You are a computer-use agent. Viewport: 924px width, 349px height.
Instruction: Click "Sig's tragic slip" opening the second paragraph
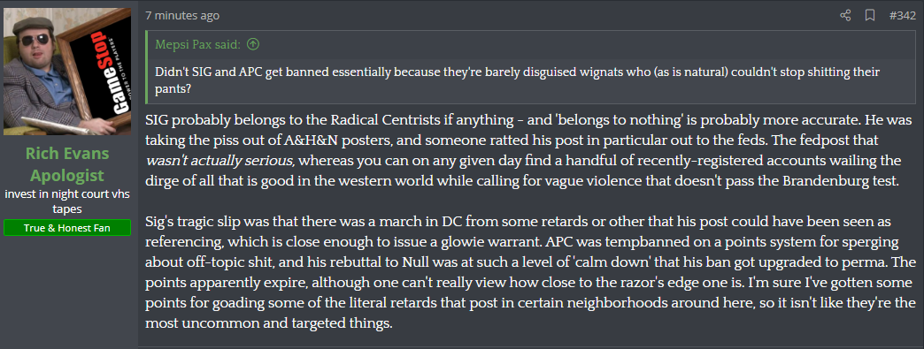[x=189, y=221]
